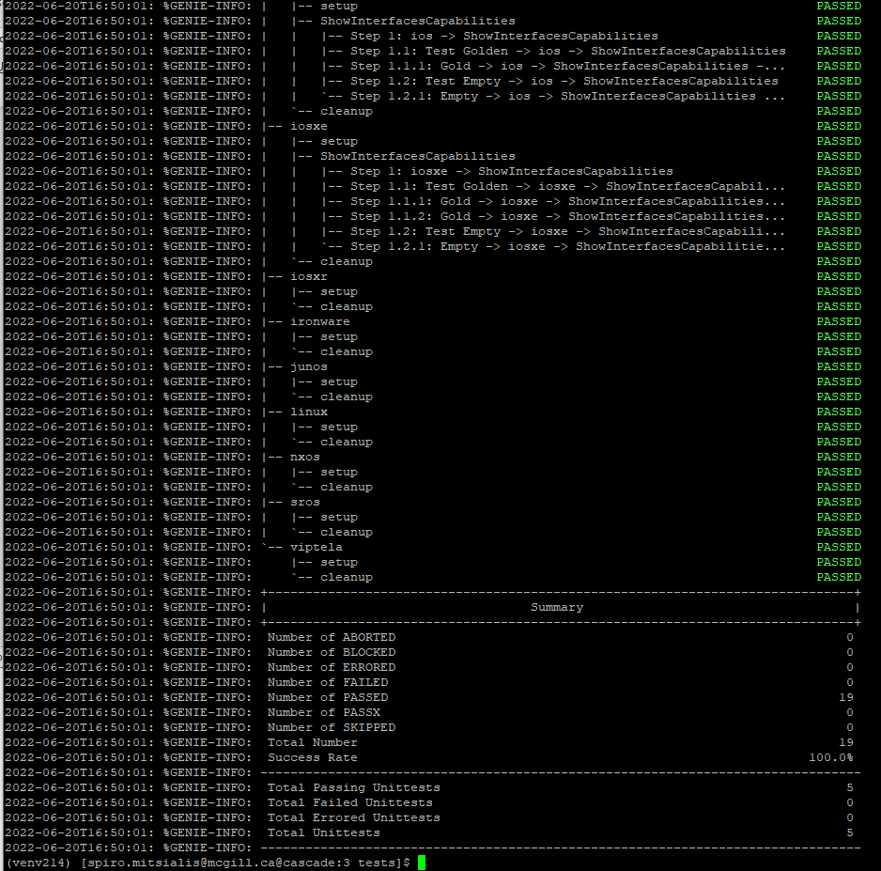Select the 'ironware' row text
Screen dimensions: 881x871
pyautogui.click(x=319, y=321)
